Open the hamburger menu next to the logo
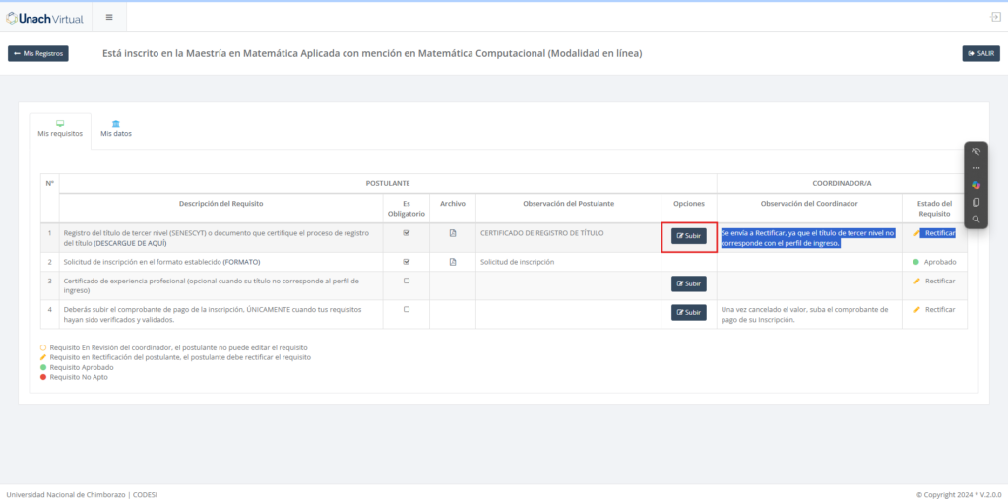Screen dimensions: 1008x502 pos(108,17)
